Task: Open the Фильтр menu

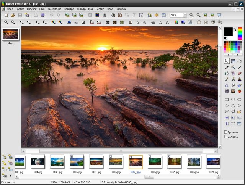Action: point(81,9)
